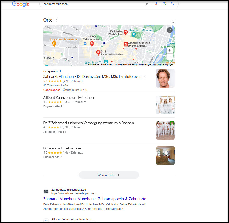Open the Dr. Markus Pfretzschner listing
Viewport: 229px width, 223px height.
pos(63,148)
